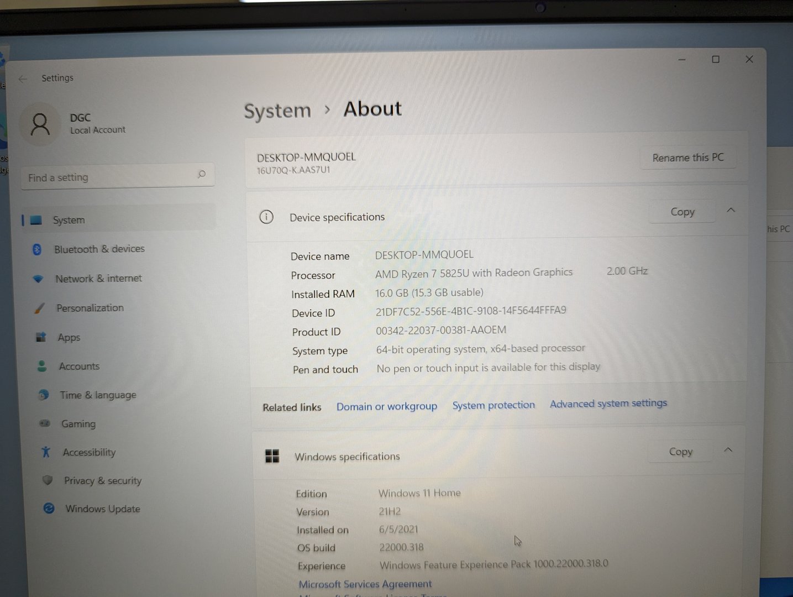Click the Find a setting search box
This screenshot has width=793, height=597.
click(111, 177)
